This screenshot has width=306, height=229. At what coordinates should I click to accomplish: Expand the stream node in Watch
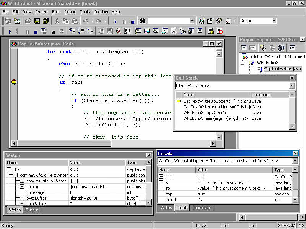coord(22,187)
